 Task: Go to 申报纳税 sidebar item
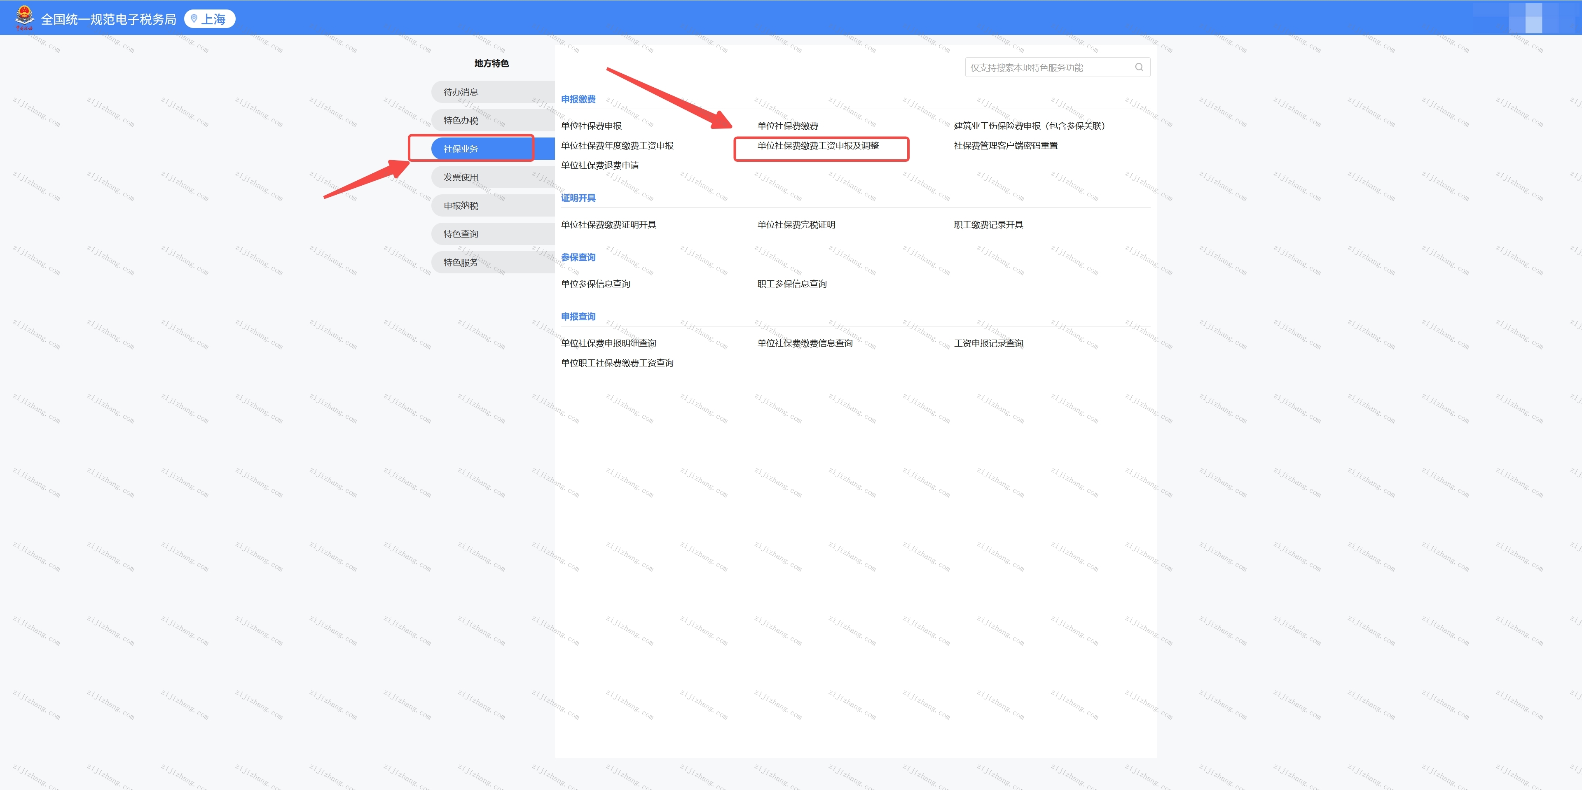(x=493, y=206)
